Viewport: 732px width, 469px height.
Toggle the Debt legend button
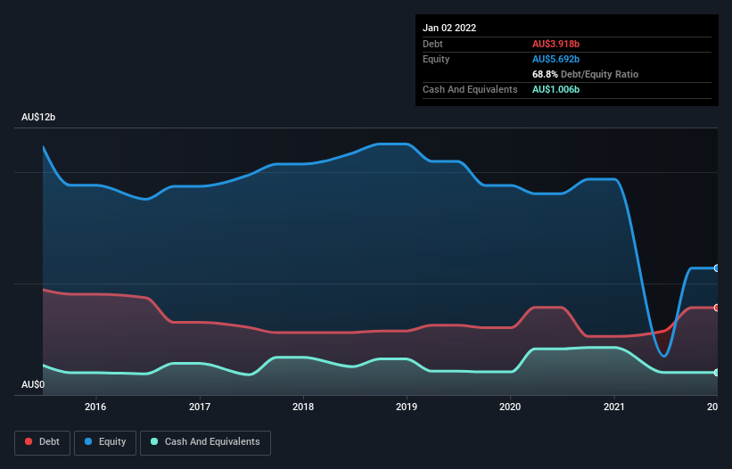[x=42, y=442]
